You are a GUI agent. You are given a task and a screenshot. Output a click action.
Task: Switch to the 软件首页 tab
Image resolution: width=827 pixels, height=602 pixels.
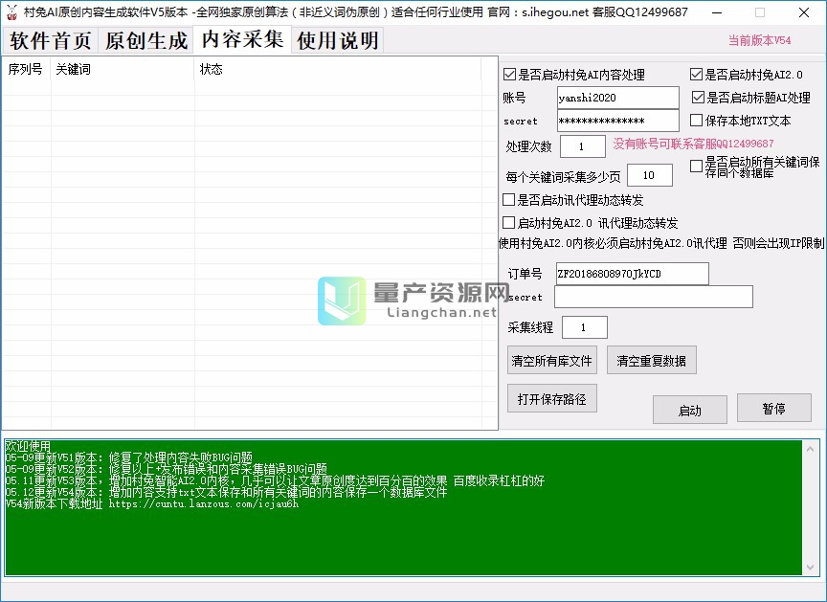click(50, 40)
